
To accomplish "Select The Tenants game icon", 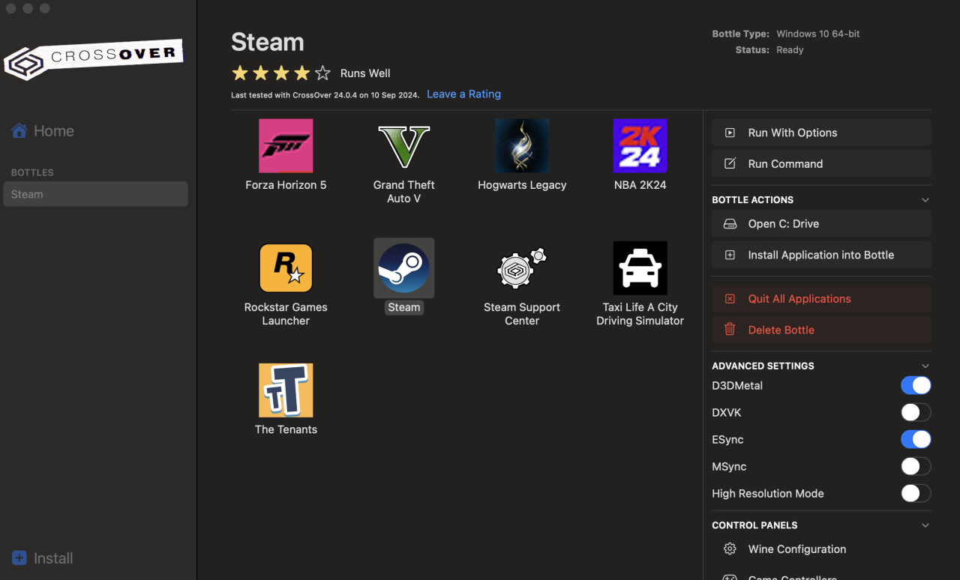I will click(286, 390).
